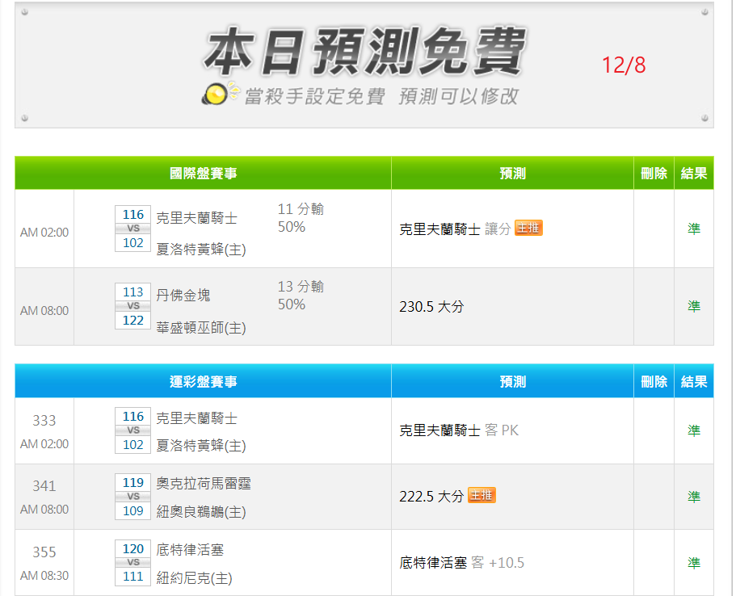Click 刪除 column header in 運彩盤 table
Screen dimensions: 736x596
654,381
